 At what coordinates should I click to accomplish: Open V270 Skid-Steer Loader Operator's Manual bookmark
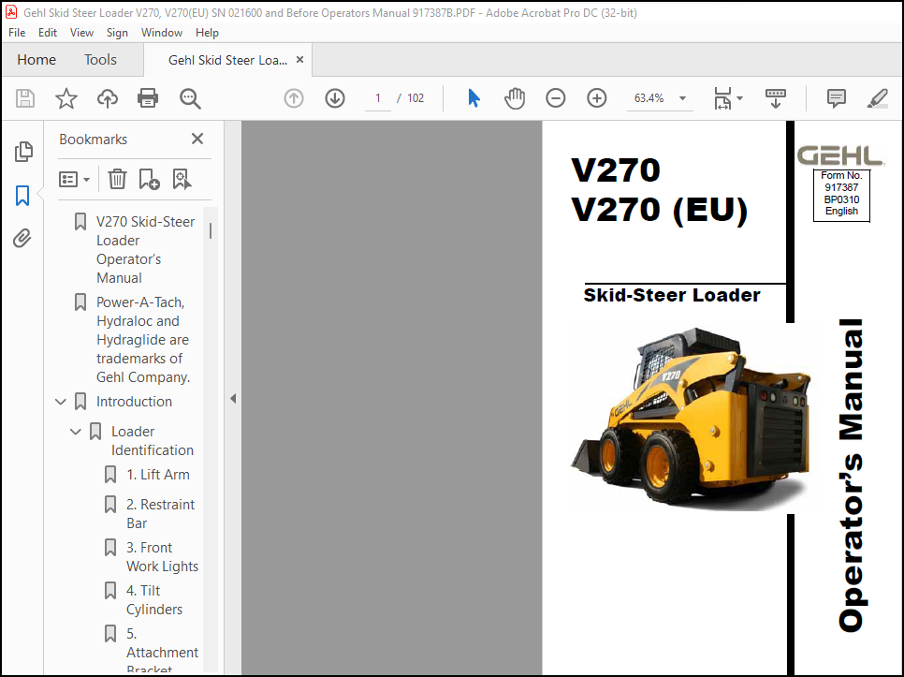[x=145, y=250]
